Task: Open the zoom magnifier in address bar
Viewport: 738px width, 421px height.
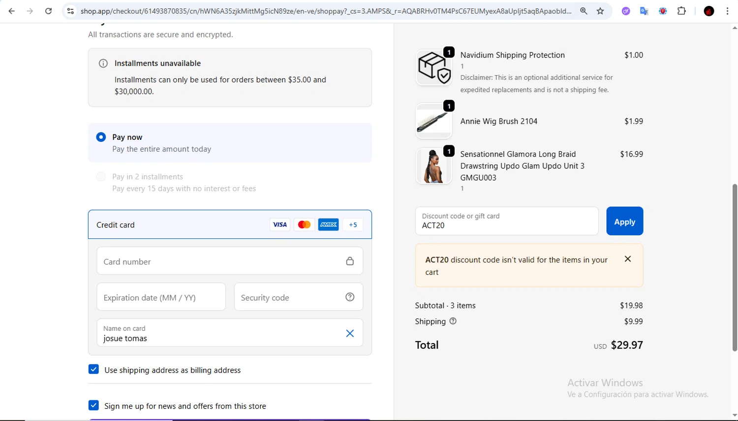Action: pyautogui.click(x=584, y=11)
